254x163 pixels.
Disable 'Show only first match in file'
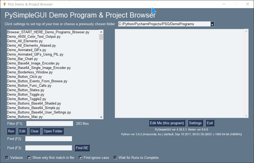(29, 157)
